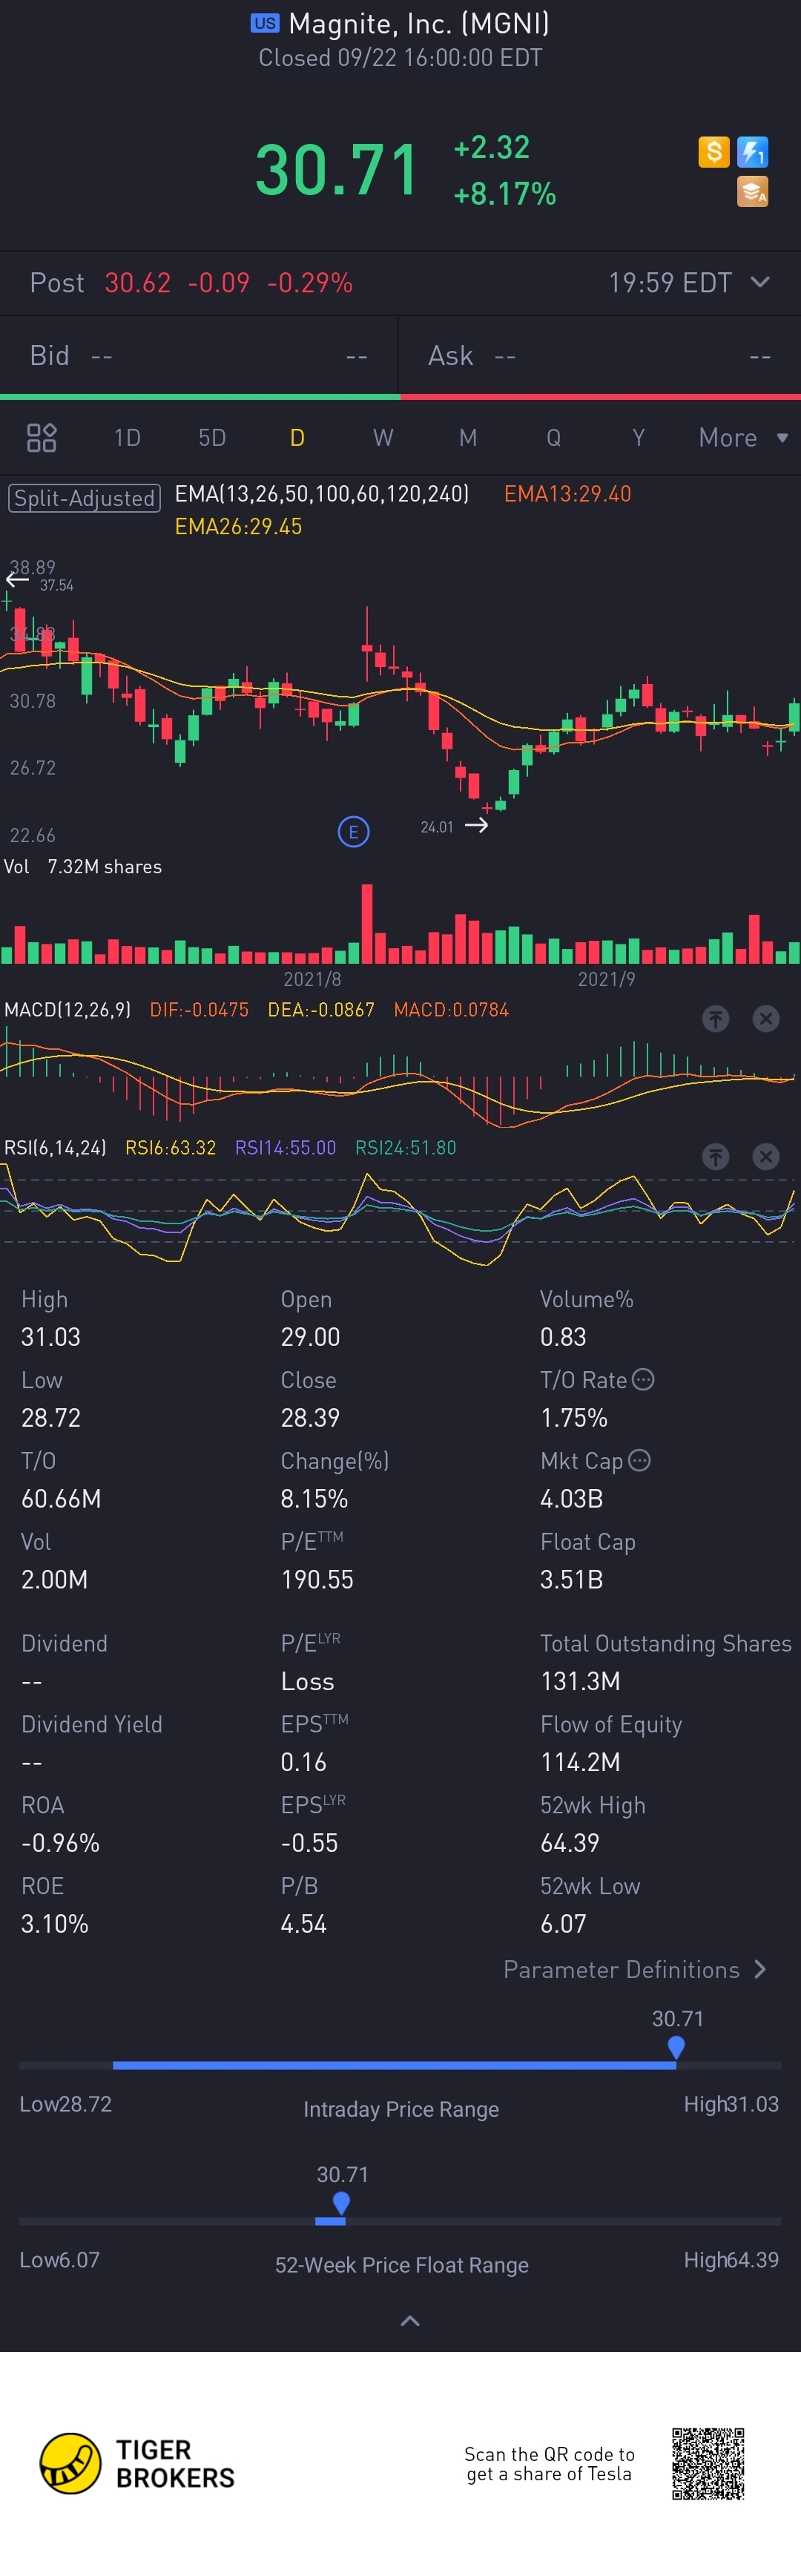Viewport: 801px width, 2576px height.
Task: Tap the 24.01 low price label
Action: click(x=437, y=827)
